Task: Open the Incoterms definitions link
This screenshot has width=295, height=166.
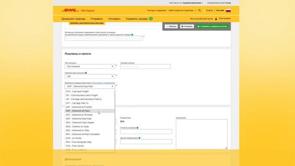Action: point(103,83)
